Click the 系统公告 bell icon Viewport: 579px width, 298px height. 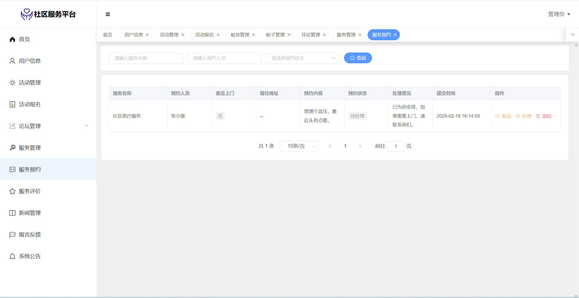click(x=12, y=256)
